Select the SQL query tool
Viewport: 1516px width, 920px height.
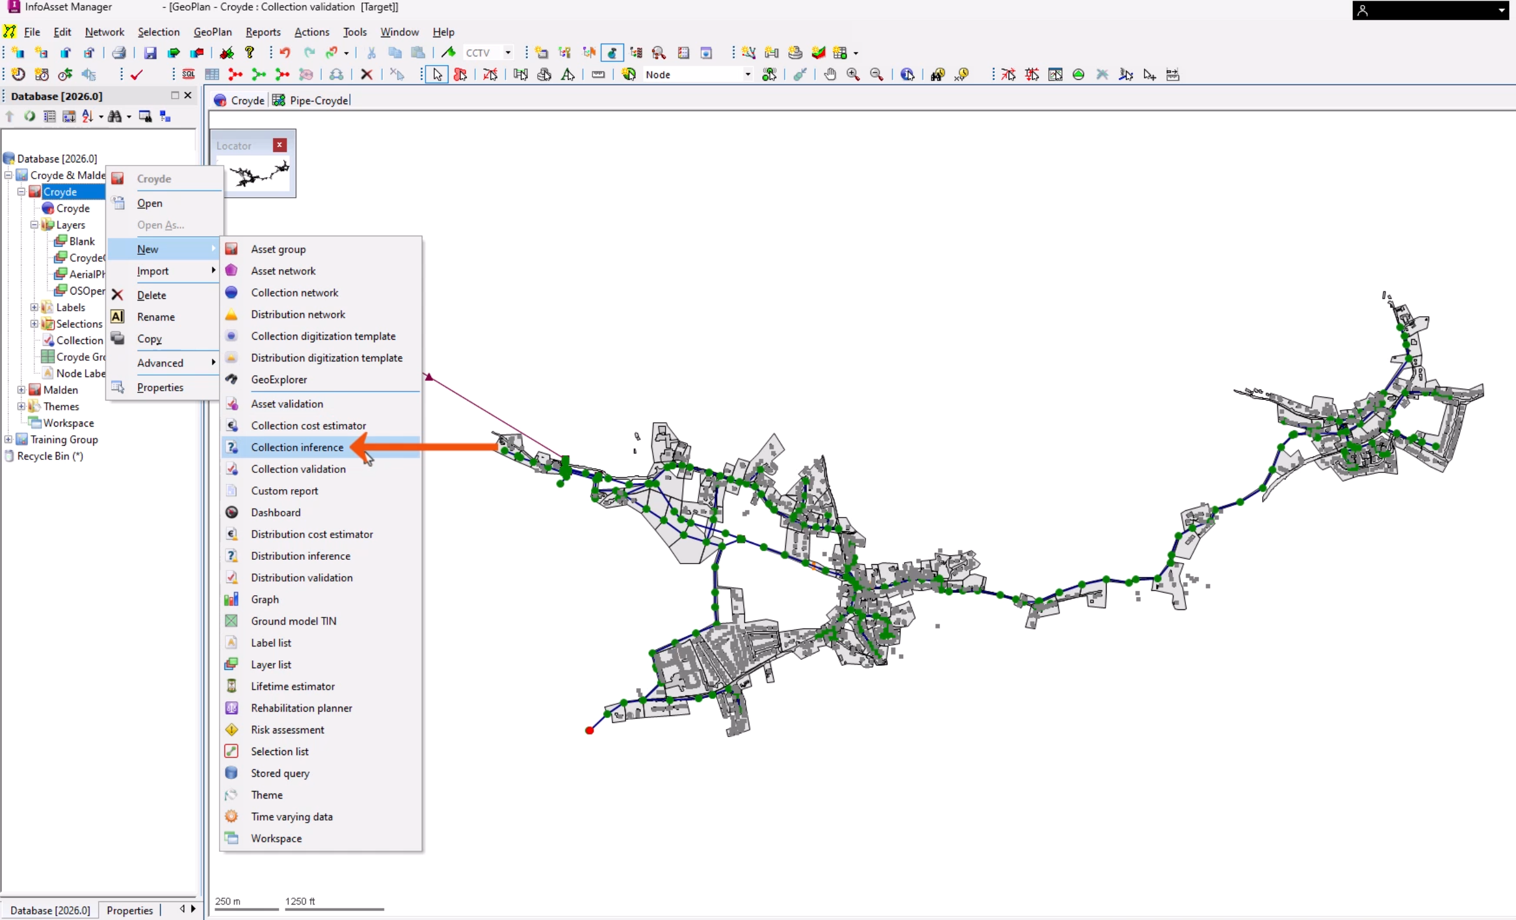point(189,74)
